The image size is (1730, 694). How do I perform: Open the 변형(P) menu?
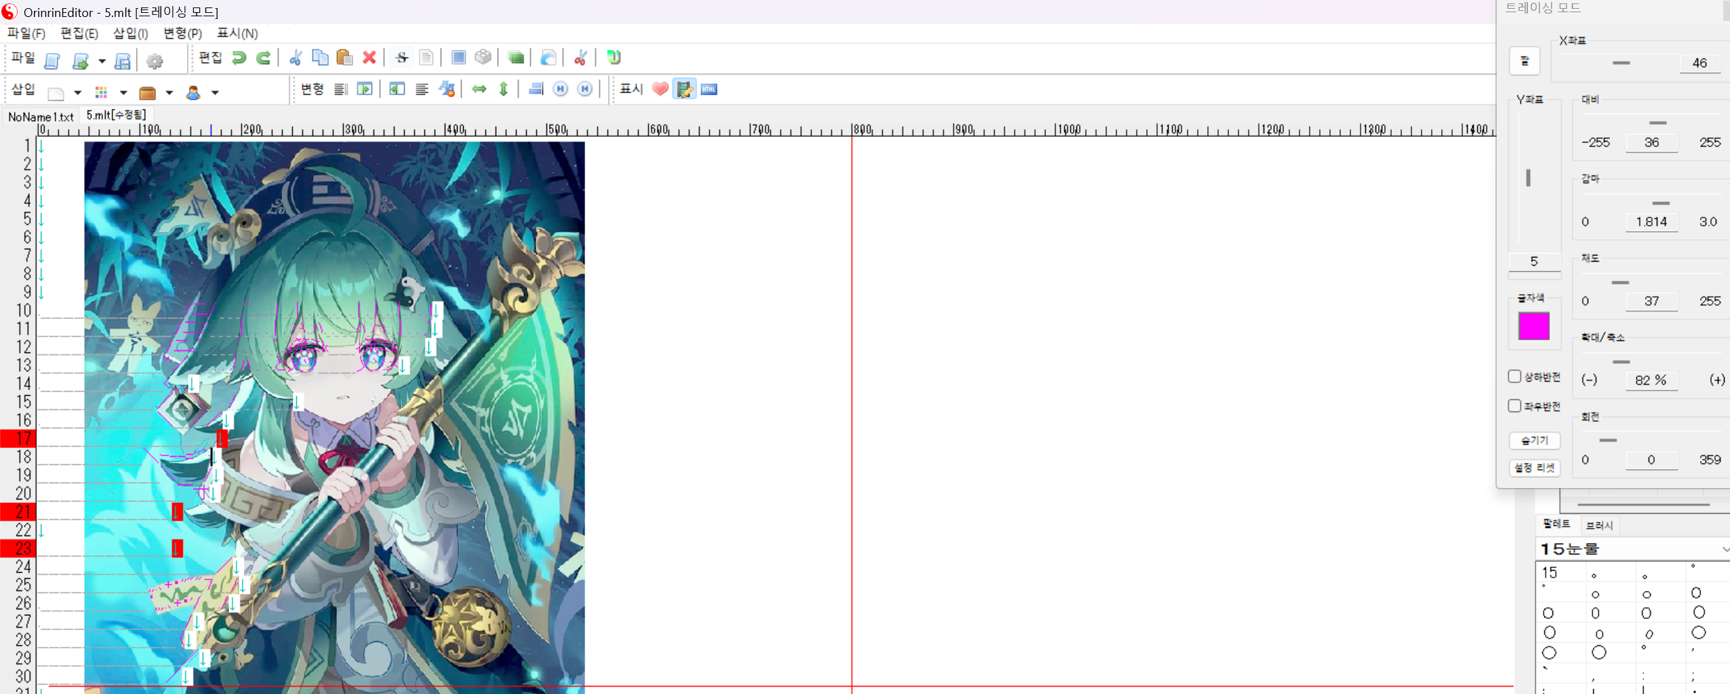click(182, 33)
